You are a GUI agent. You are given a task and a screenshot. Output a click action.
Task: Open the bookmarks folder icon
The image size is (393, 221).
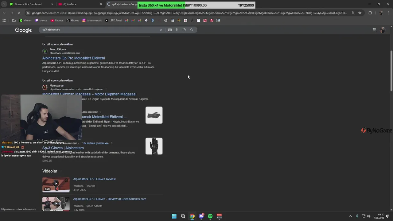[14, 21]
